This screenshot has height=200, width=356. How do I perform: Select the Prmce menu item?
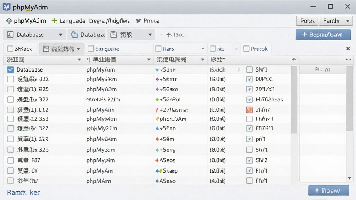(x=151, y=21)
